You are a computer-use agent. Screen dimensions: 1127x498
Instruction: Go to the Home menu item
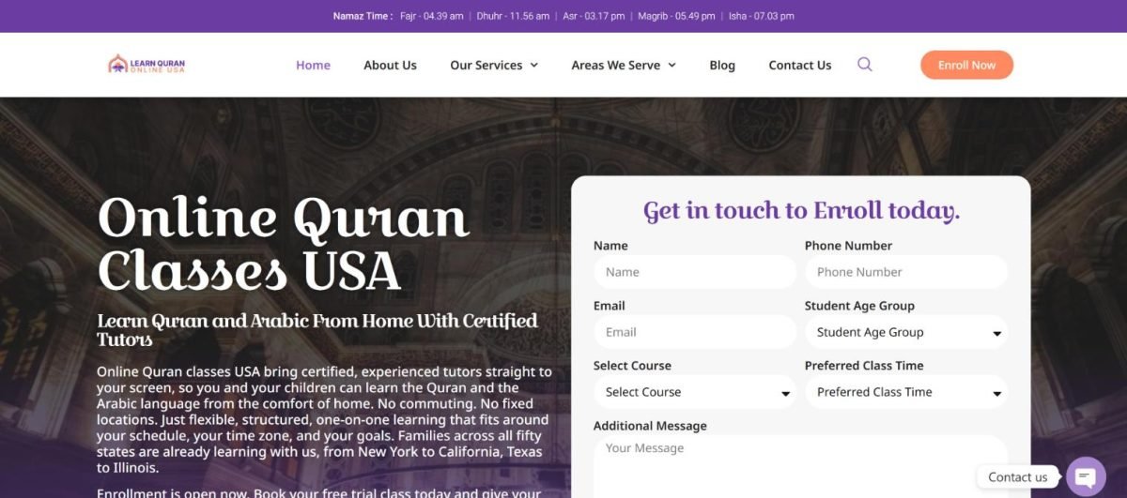point(313,66)
